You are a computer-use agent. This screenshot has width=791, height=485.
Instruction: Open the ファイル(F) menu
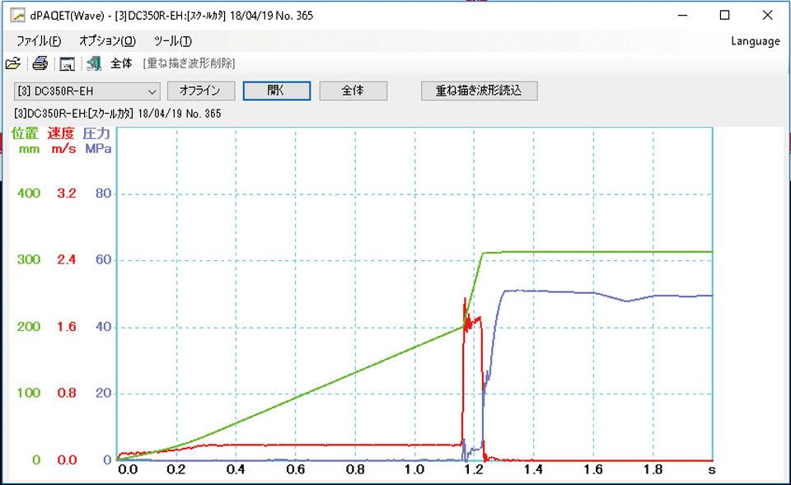(x=39, y=41)
